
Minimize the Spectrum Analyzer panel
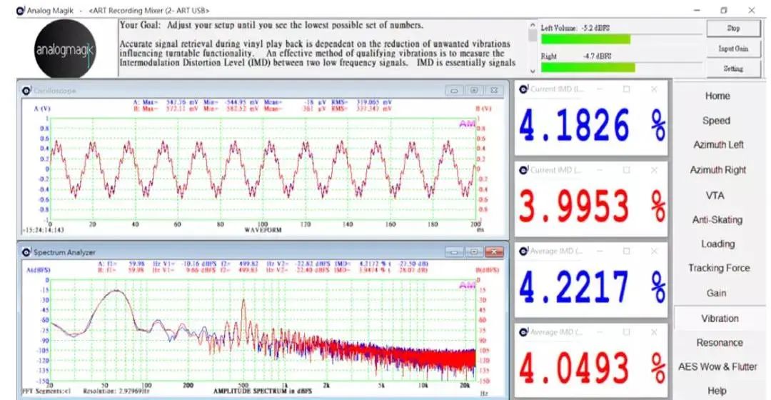[x=454, y=252]
